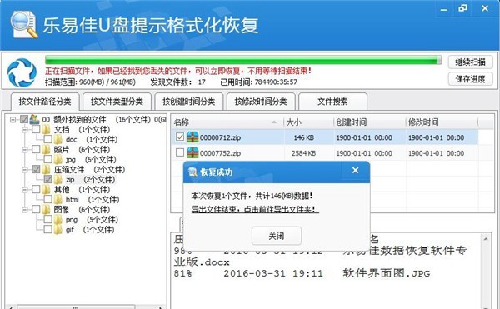Click the recovery success dialog title icon

pos(192,172)
